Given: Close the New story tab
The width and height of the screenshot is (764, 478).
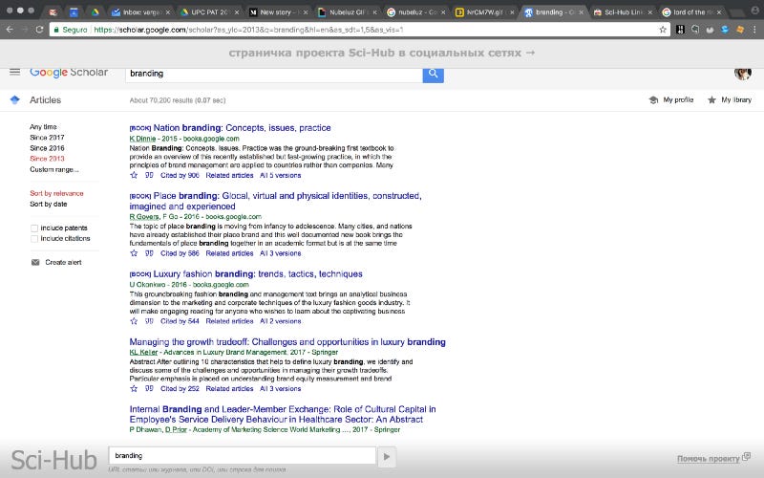Looking at the screenshot, I should coord(306,12).
